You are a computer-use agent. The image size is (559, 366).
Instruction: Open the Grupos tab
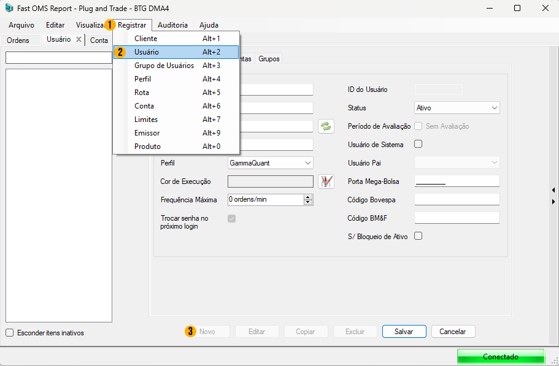coord(269,59)
